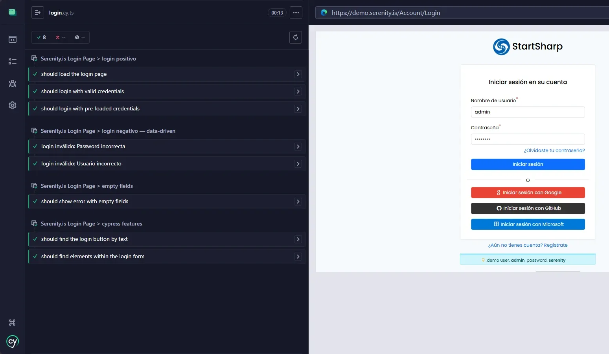Click the Cypress logo at bottom left

13,341
